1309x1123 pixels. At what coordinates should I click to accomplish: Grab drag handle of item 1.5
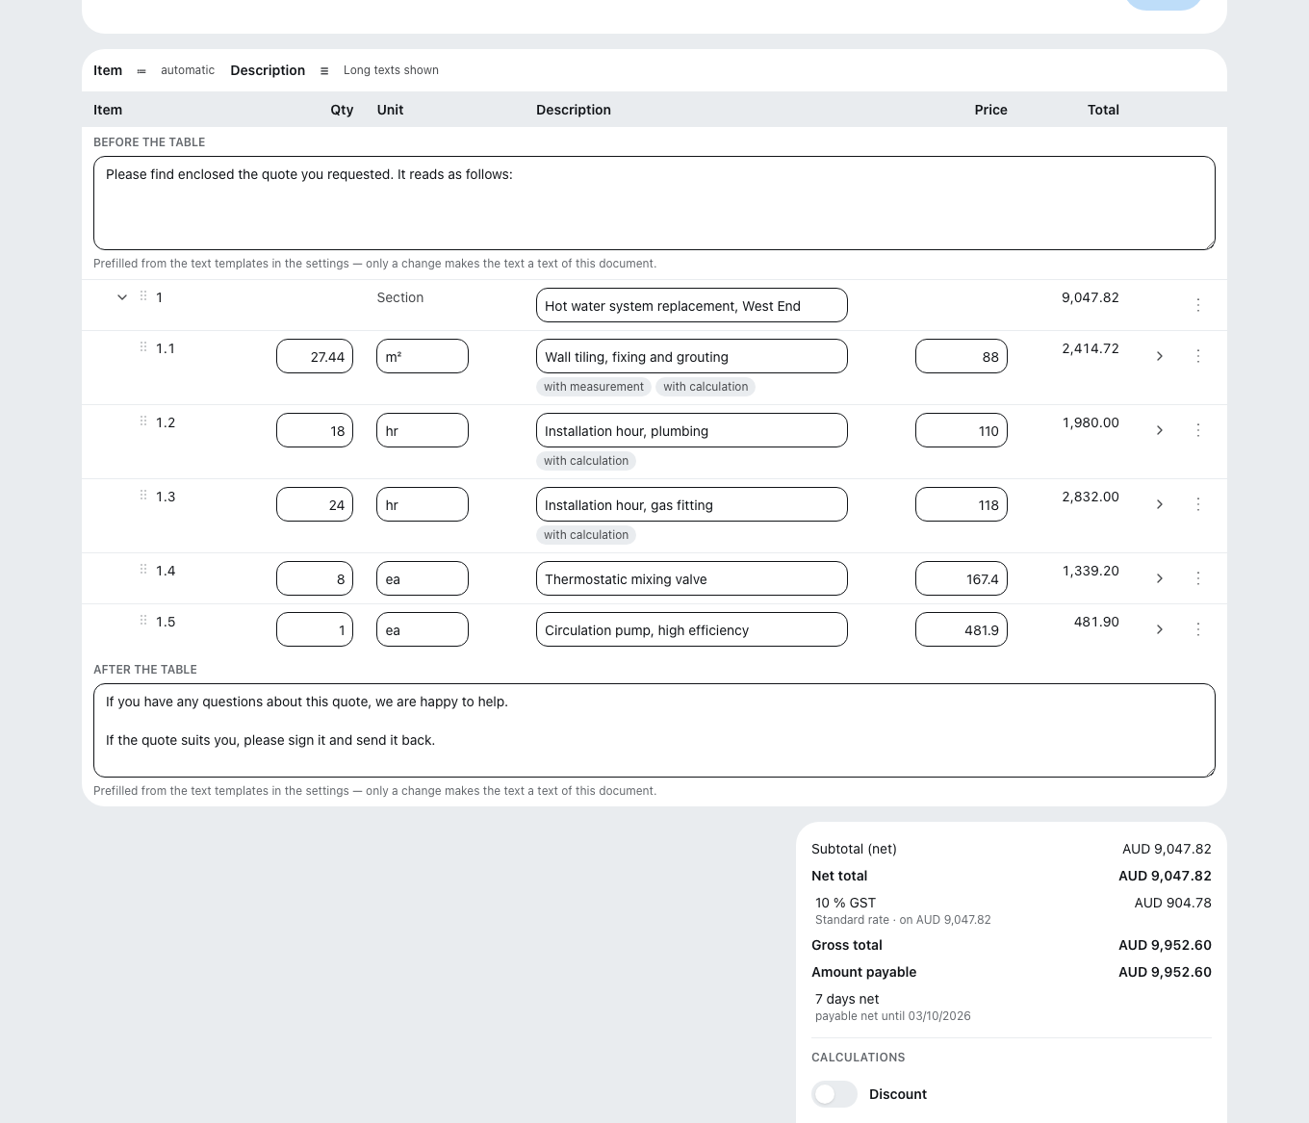[x=143, y=621]
